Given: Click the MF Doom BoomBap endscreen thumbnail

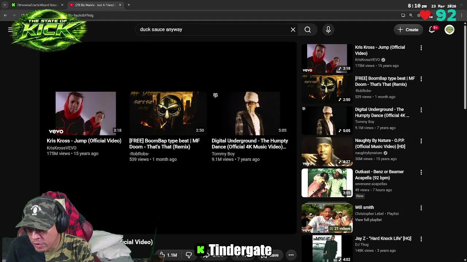Looking at the screenshot, I should point(168,113).
